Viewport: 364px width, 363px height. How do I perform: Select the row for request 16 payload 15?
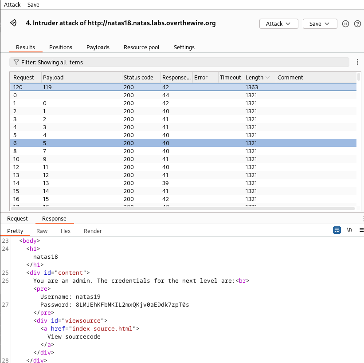click(183, 199)
